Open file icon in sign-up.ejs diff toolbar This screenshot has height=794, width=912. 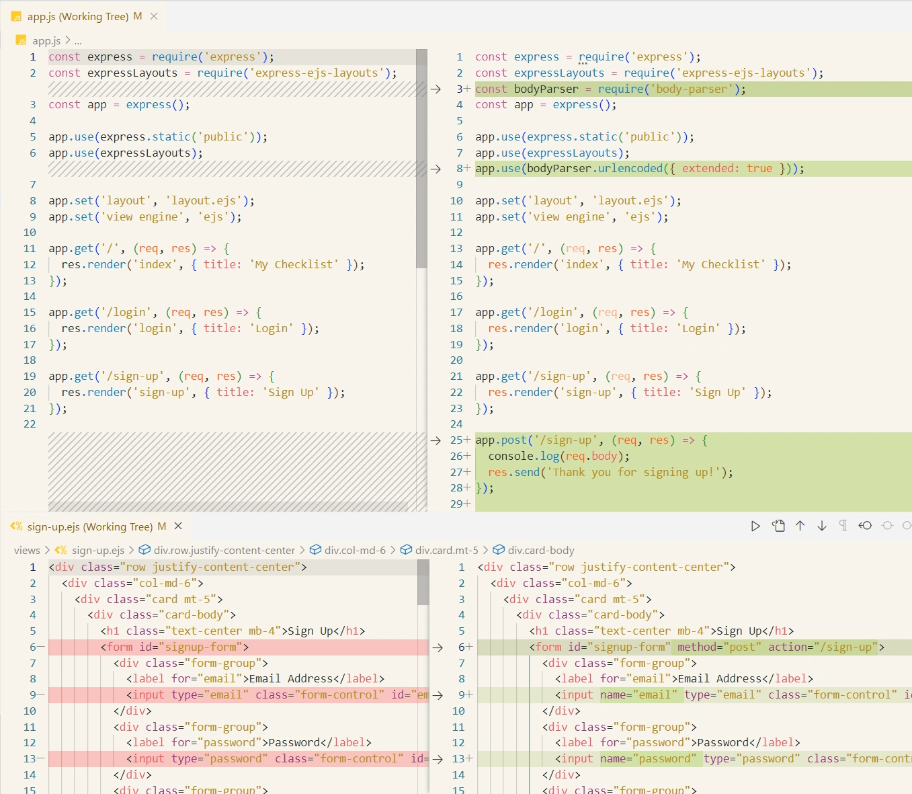pos(778,526)
